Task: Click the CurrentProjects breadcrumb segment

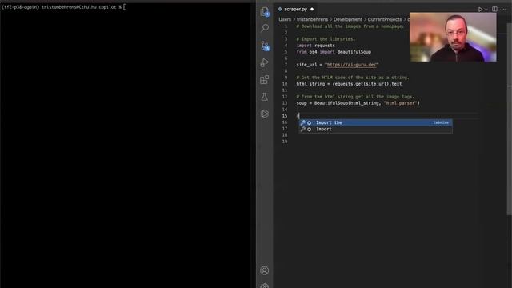Action: pos(385,19)
